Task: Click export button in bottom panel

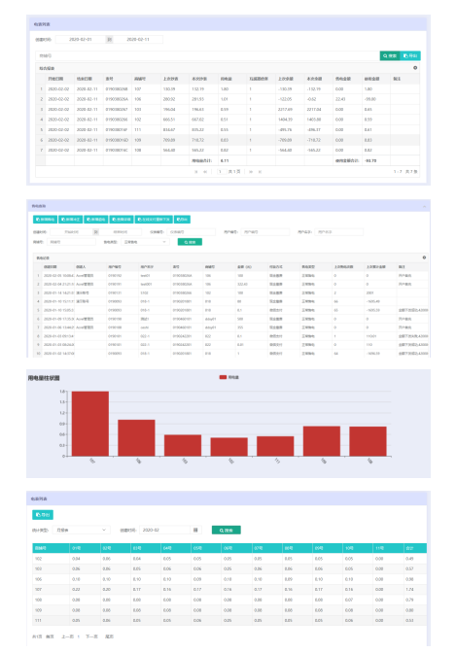Action: (43, 515)
